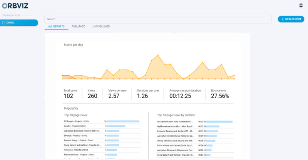Click the Views per user value 2.57
Image resolution: width=308 pixels, height=160 pixels.
pyautogui.click(x=114, y=96)
